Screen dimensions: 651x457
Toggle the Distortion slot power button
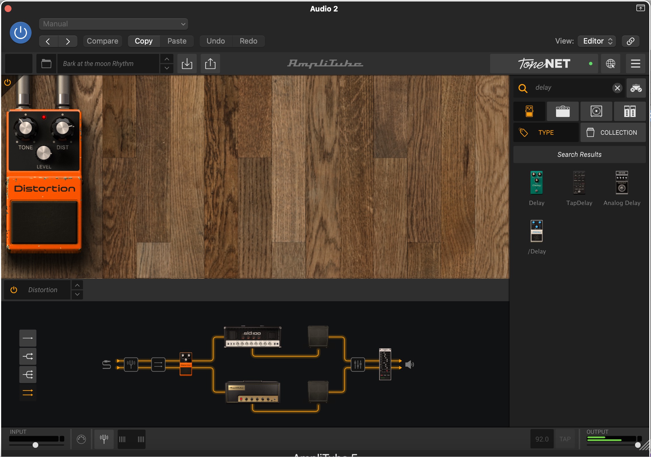point(14,290)
